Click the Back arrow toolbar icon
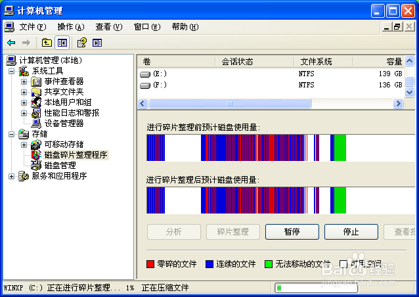 tap(11, 43)
